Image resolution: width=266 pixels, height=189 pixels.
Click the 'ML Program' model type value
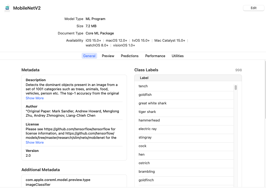point(95,19)
